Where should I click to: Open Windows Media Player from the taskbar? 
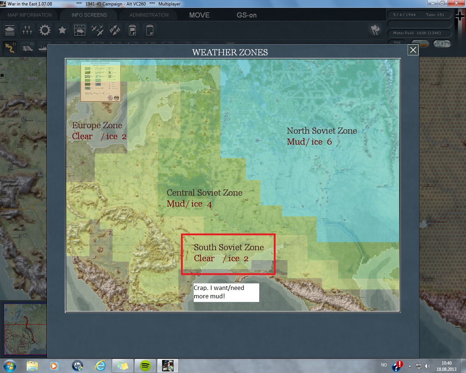pyautogui.click(x=54, y=366)
